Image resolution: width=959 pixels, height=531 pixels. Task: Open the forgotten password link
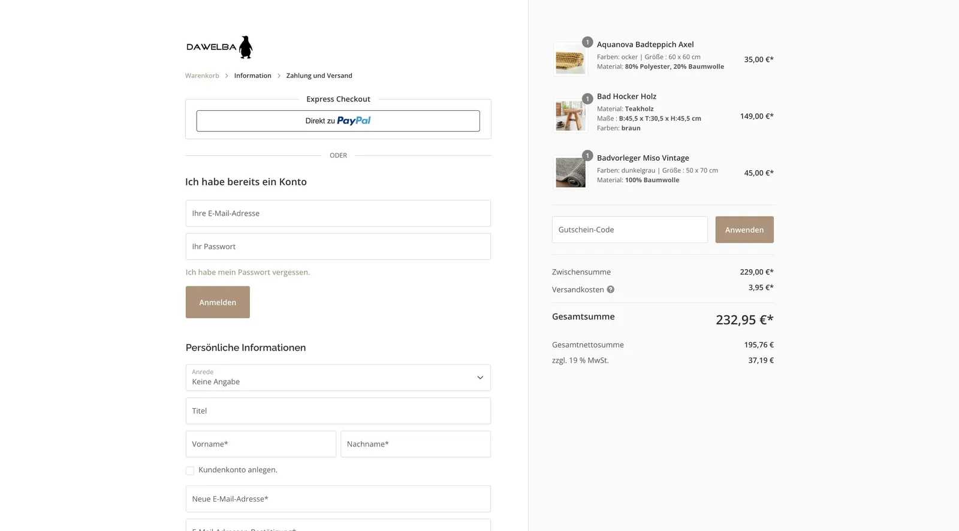pyautogui.click(x=248, y=272)
